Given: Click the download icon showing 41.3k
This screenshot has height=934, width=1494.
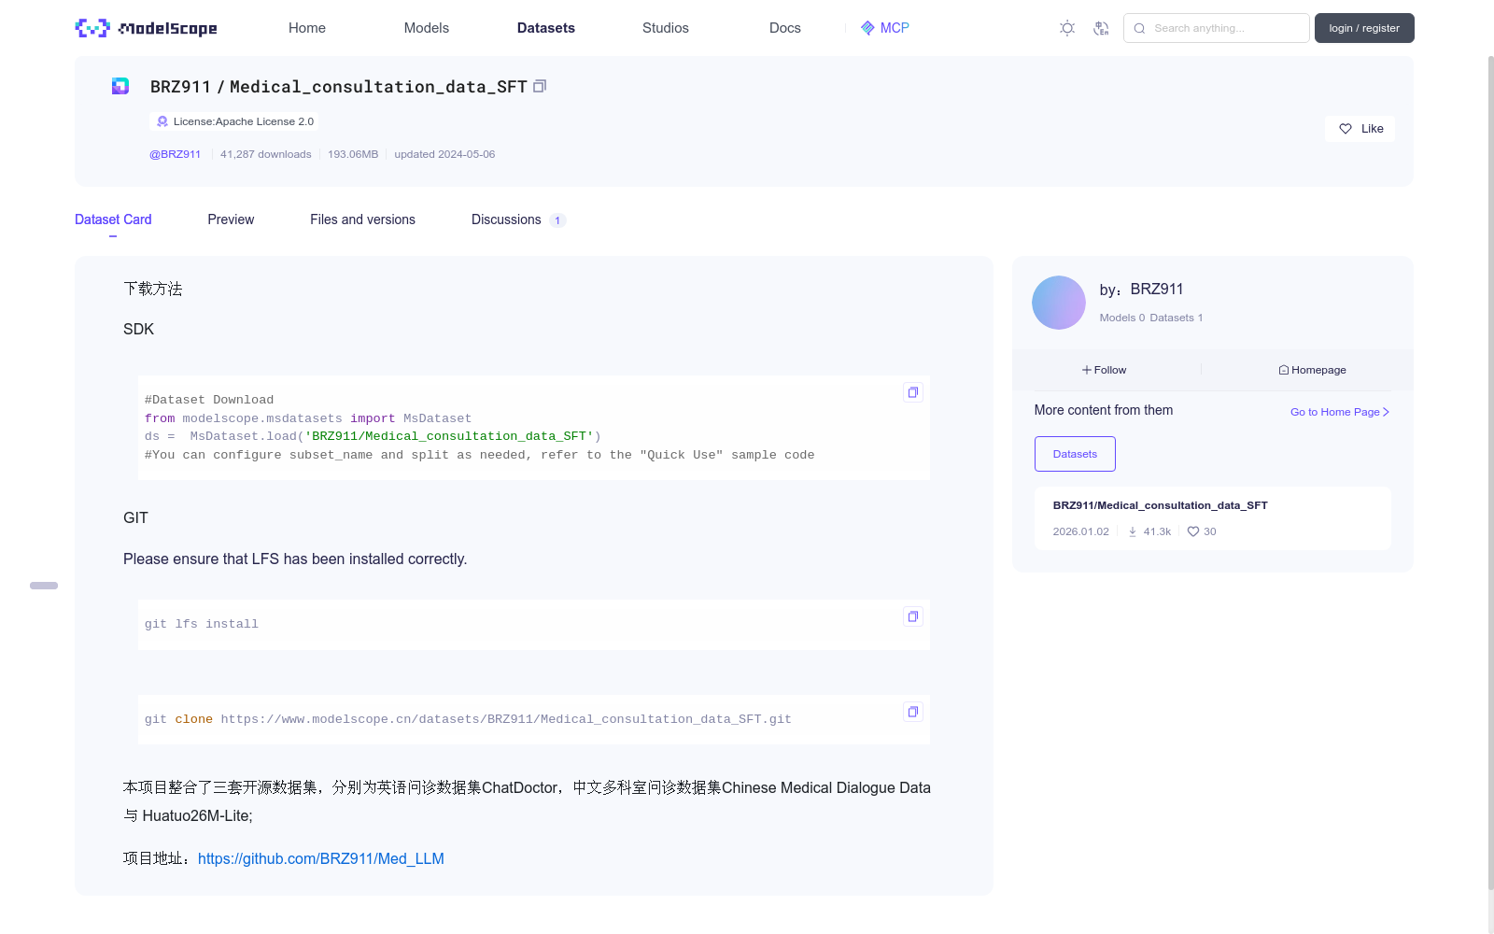Looking at the screenshot, I should coord(1133,531).
